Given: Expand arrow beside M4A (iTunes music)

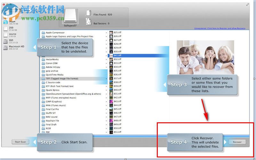Looking at the screenshot, I should point(106,105).
